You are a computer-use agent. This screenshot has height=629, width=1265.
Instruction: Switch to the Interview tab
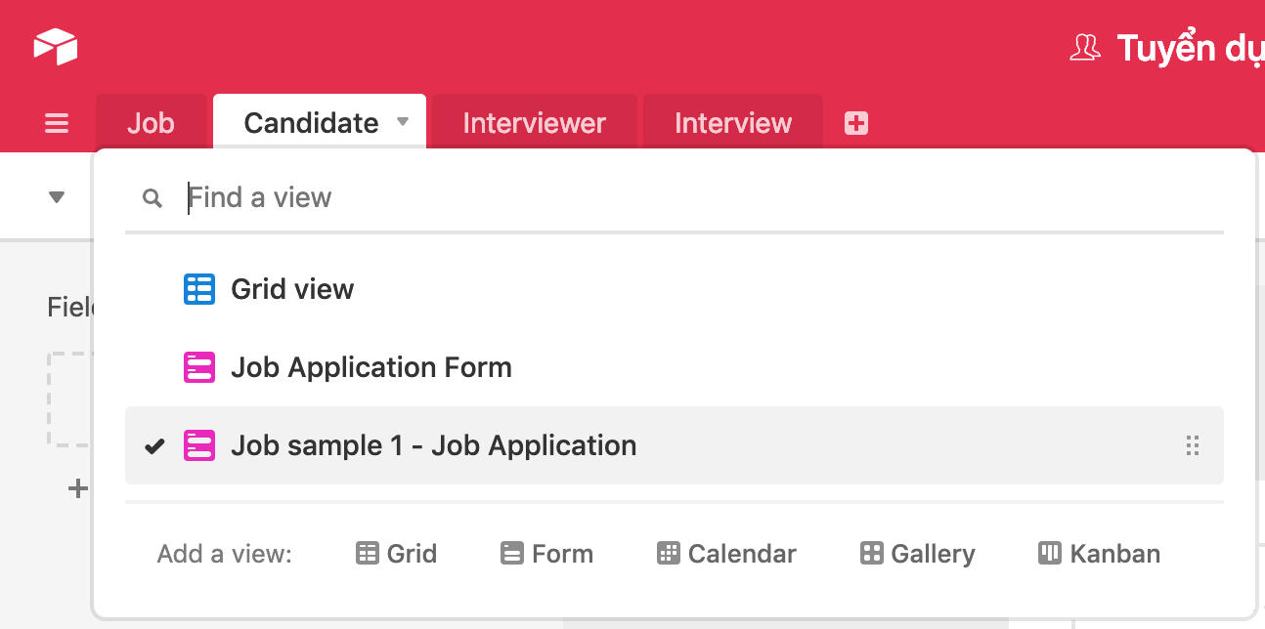(732, 123)
